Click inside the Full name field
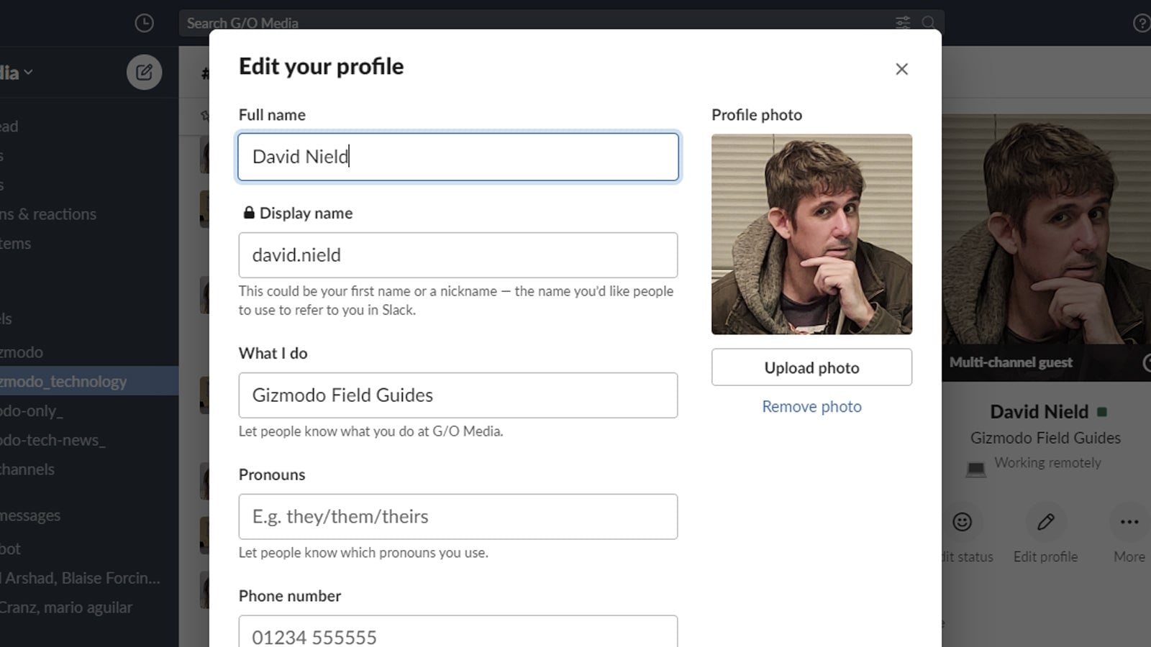Viewport: 1151px width, 647px height. tap(458, 157)
